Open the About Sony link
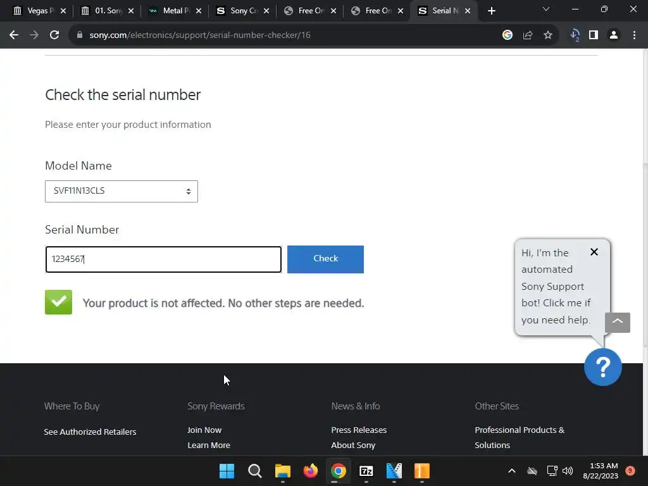Screen dimensions: 648x486 (x=353, y=445)
